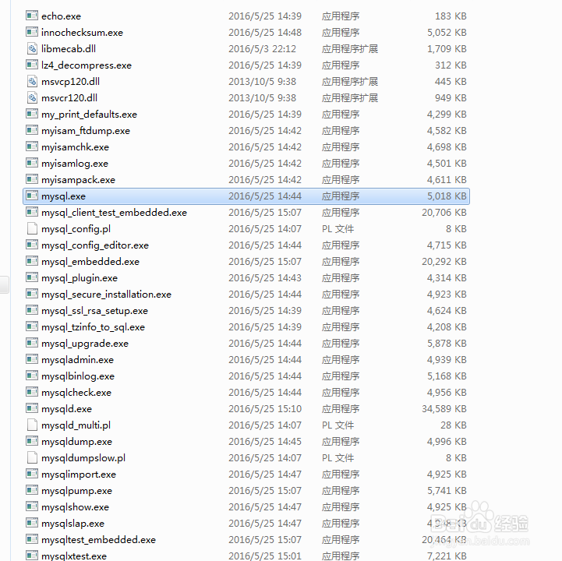Select the file name mysql_upgrade.exe

(x=85, y=343)
